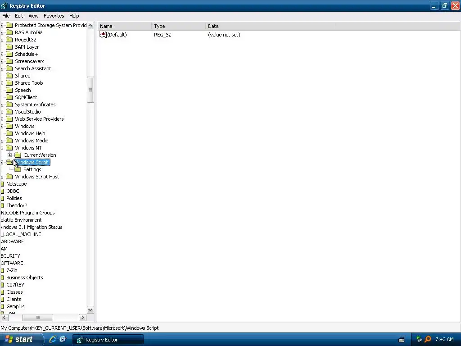This screenshot has width=461, height=346.
Task: Click the Windows Script Host folder icon
Action: click(x=9, y=177)
